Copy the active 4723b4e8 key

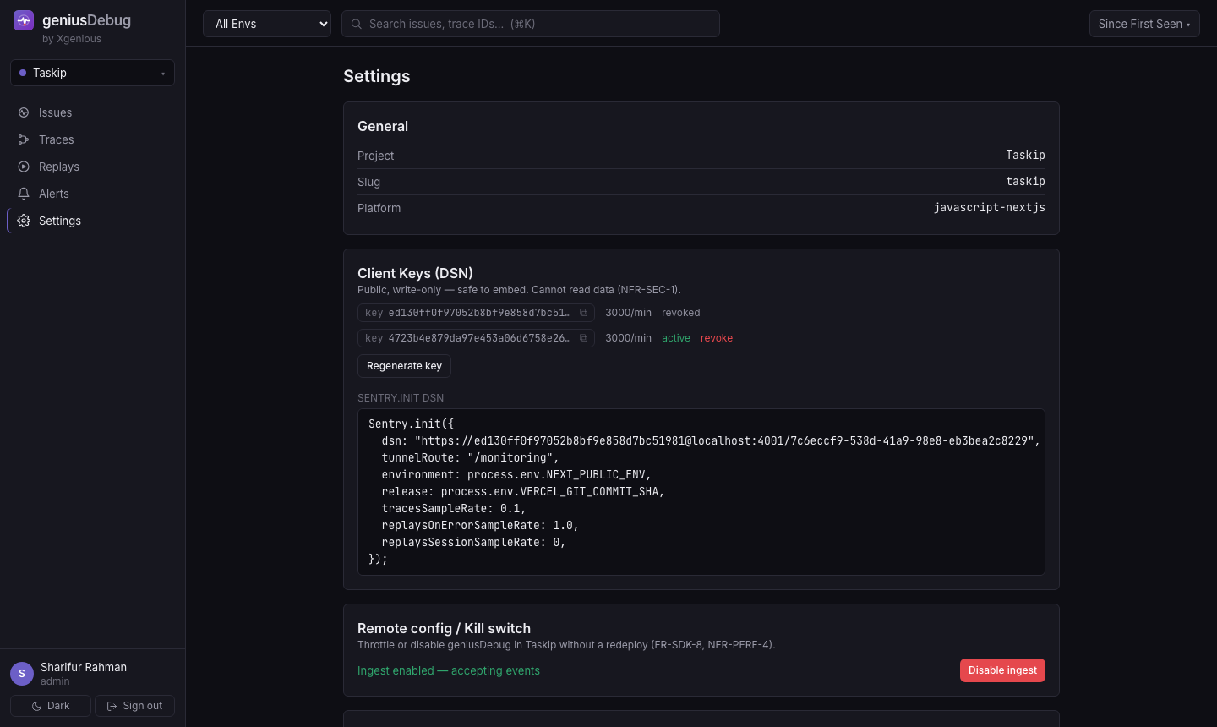583,338
